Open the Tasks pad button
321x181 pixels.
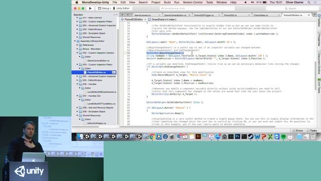(312, 131)
